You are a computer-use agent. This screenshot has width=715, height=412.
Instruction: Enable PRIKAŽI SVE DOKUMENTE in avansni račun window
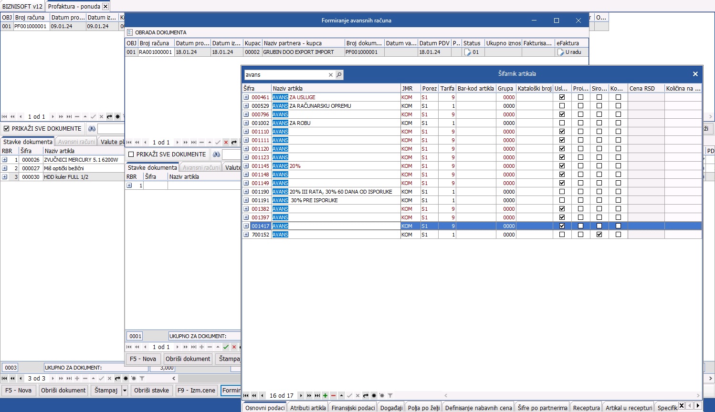coord(131,154)
